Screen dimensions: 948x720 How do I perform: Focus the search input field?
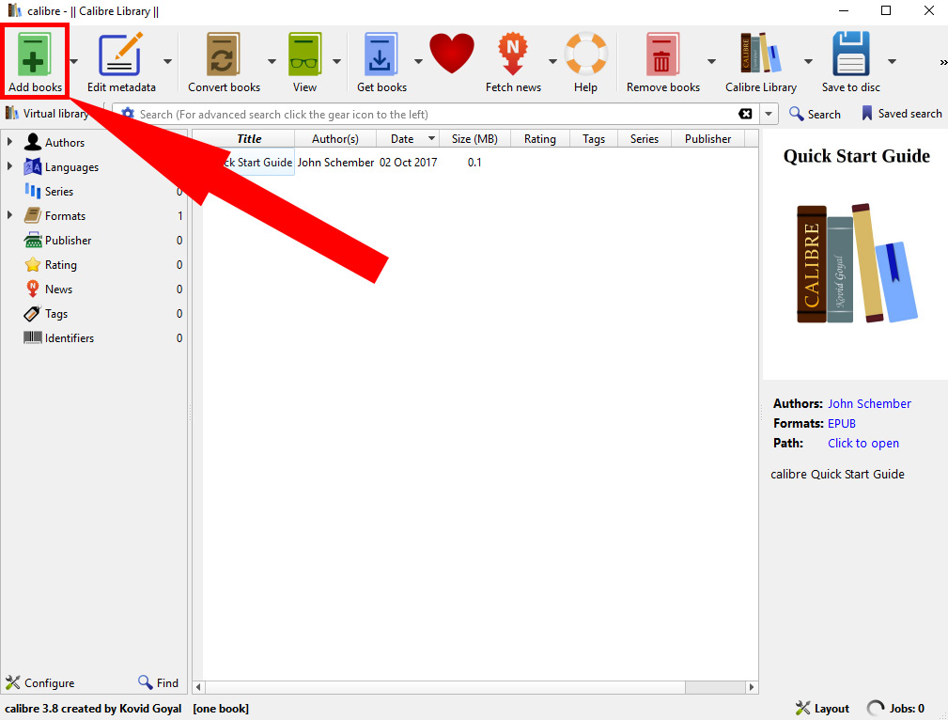[x=435, y=114]
